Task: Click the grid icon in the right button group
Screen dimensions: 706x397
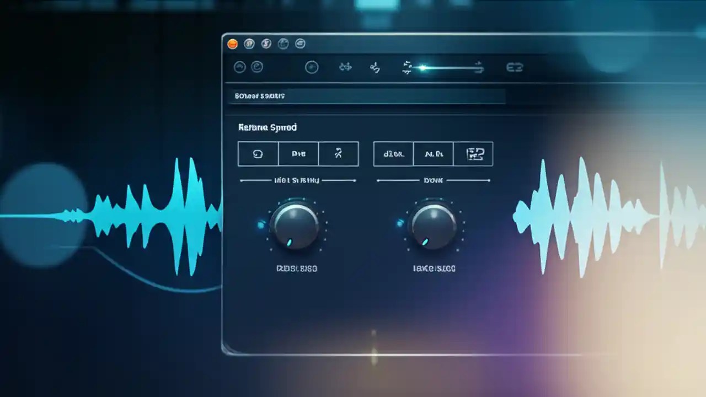Action: (473, 154)
